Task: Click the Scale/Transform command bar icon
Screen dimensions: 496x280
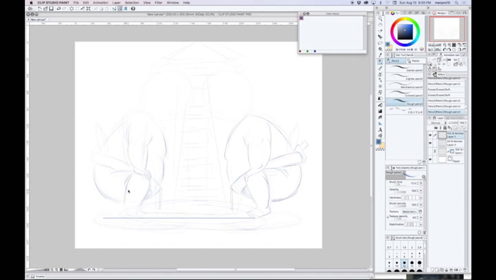Action: (x=88, y=9)
